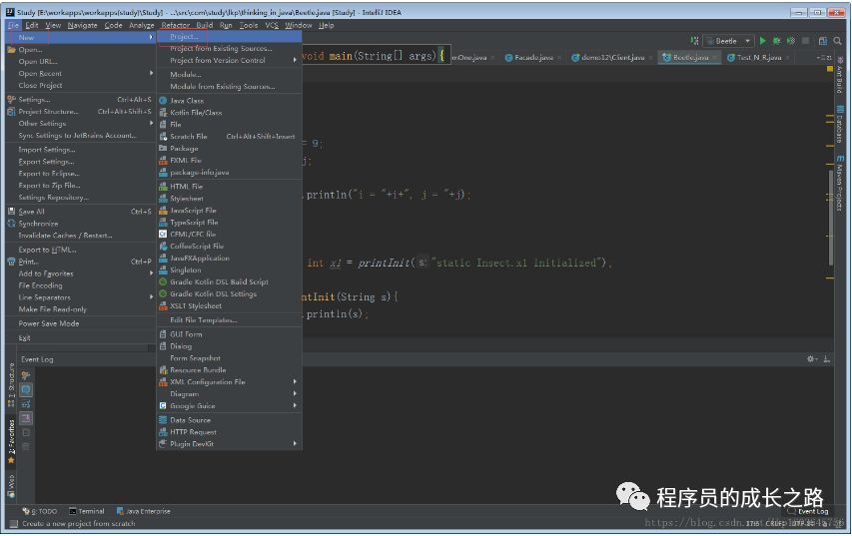Open Ant Build side panel
The height and width of the screenshot is (536, 852).
coord(840,75)
